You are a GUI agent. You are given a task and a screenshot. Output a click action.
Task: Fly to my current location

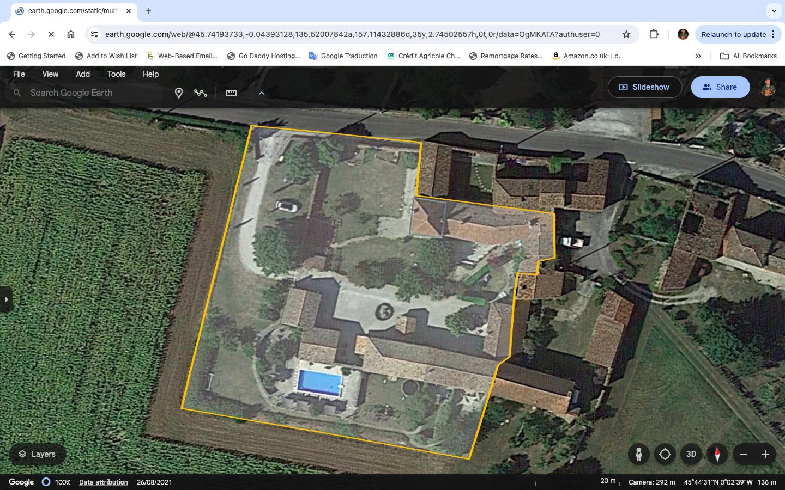coord(665,454)
